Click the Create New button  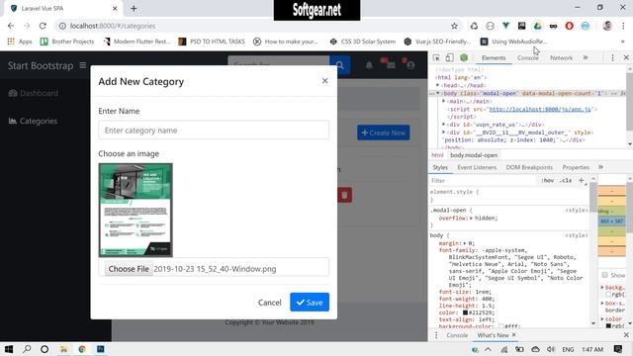click(x=383, y=133)
